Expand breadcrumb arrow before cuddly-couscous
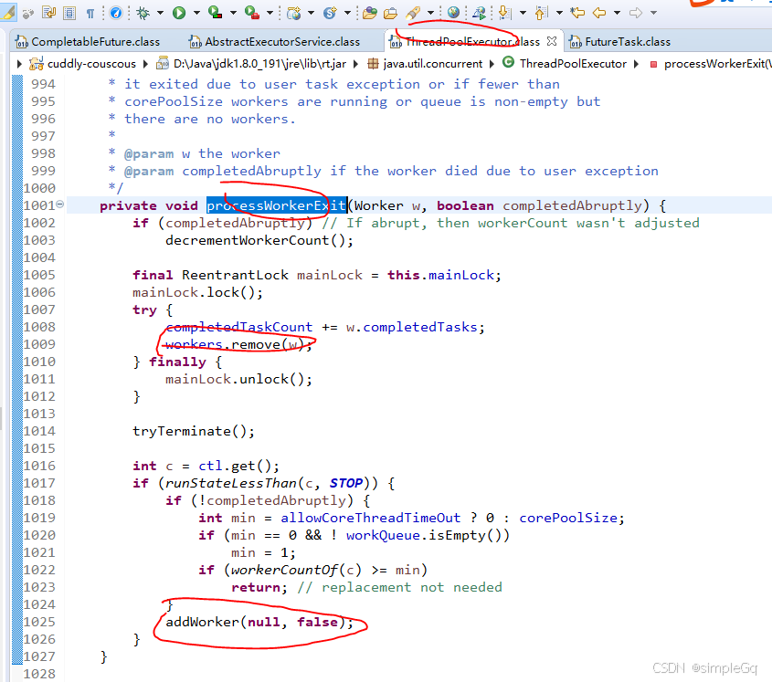 coord(20,64)
